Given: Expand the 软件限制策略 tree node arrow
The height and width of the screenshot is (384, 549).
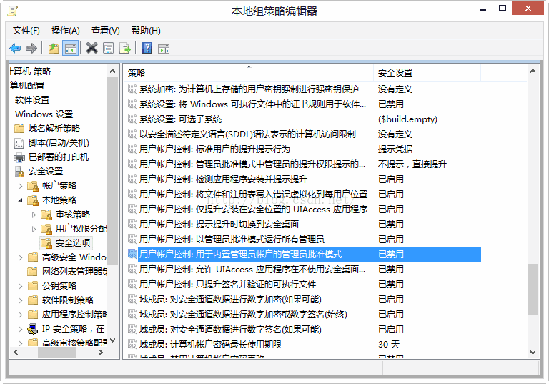Looking at the screenshot, I should pyautogui.click(x=20, y=300).
